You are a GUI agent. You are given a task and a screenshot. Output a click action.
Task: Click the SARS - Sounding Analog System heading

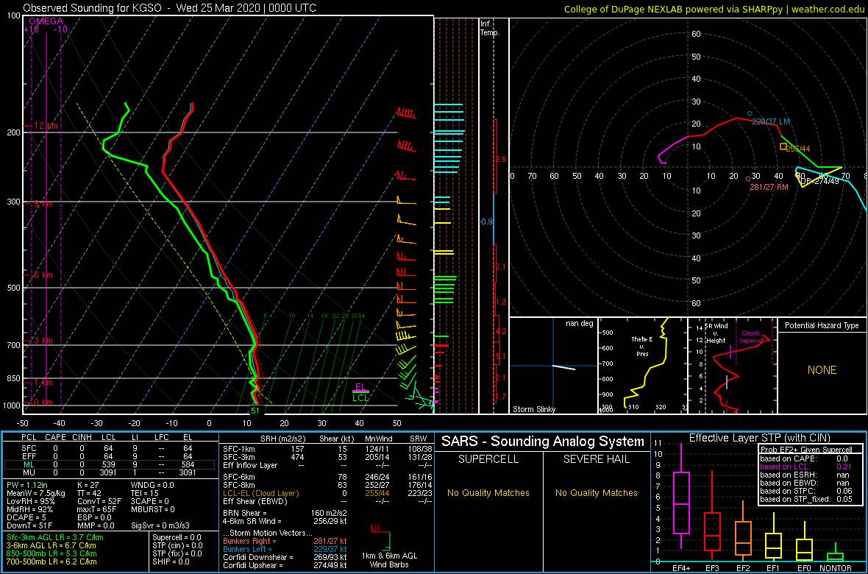543,442
